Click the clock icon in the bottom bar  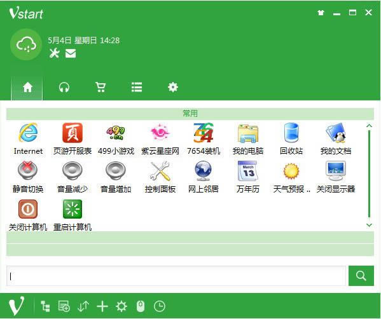click(160, 306)
